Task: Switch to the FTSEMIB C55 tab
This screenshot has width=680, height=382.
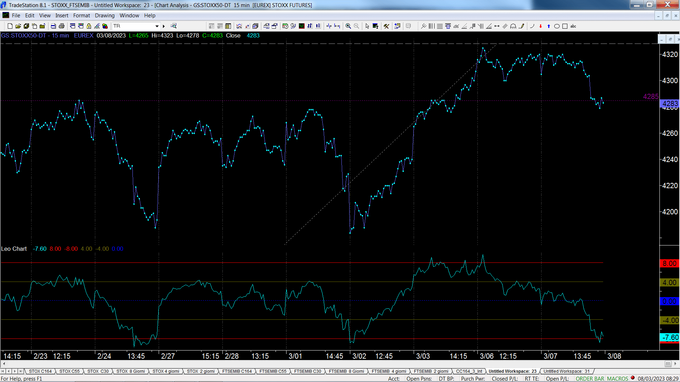Action: tap(273, 371)
